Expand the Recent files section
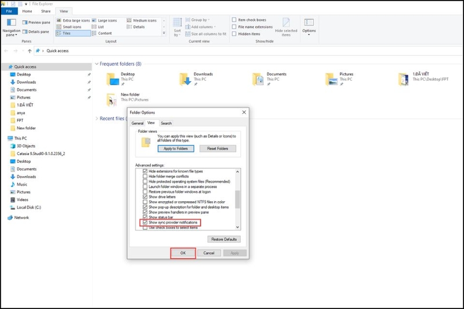Image resolution: width=464 pixels, height=309 pixels. click(96, 119)
